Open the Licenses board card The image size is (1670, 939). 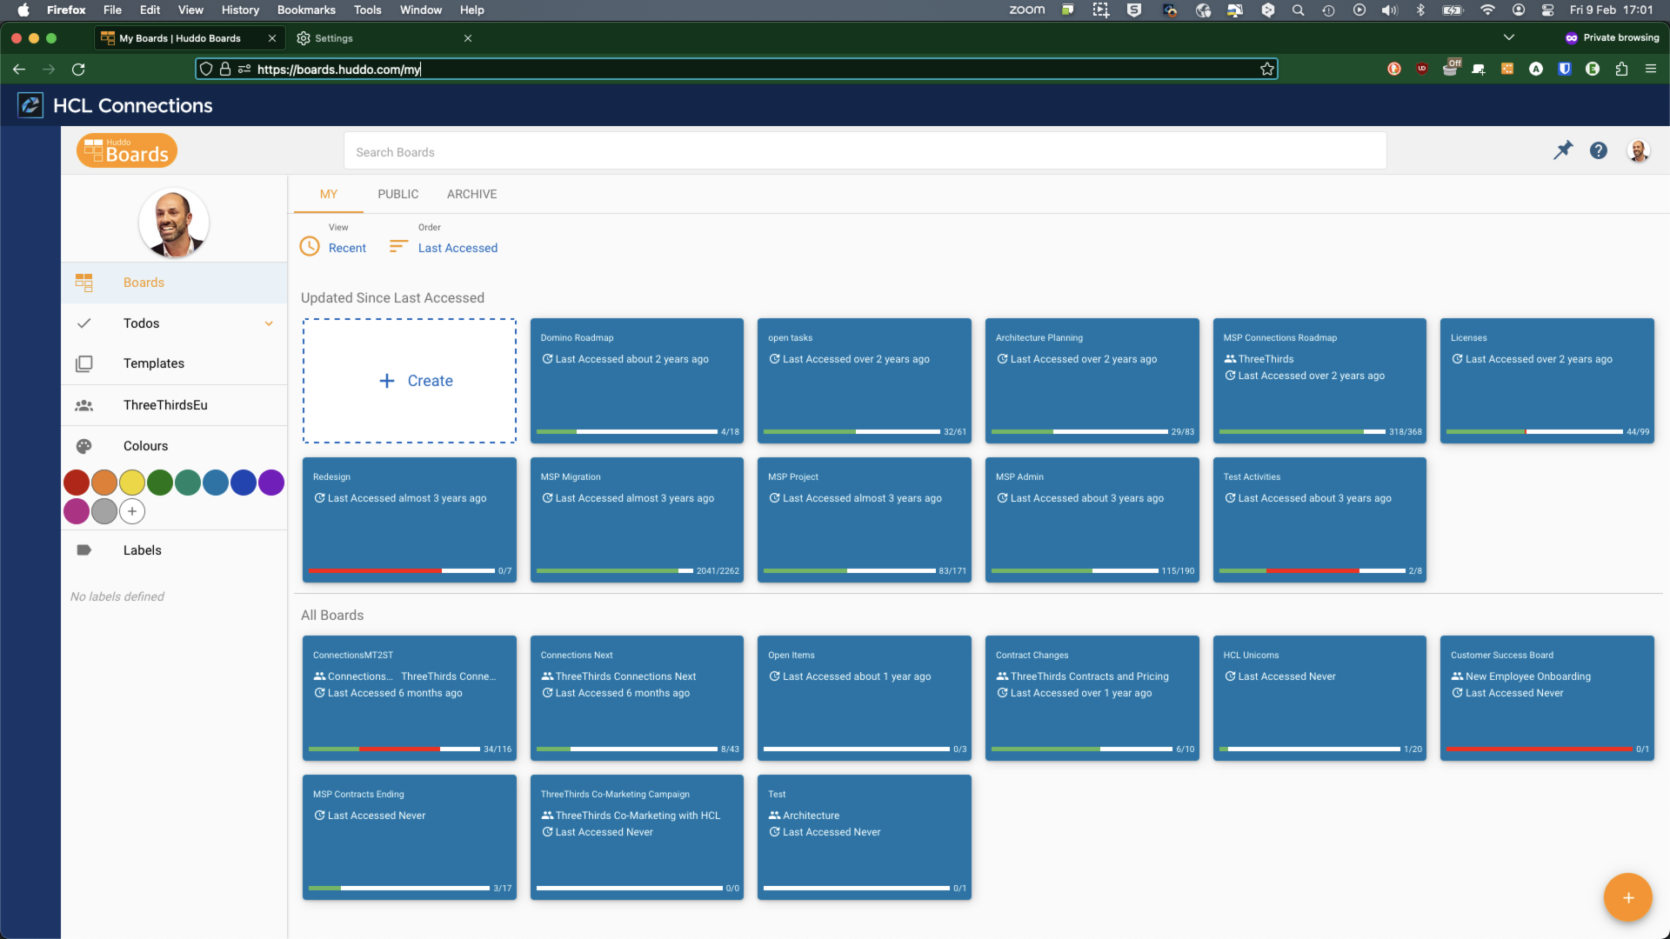[1547, 381]
